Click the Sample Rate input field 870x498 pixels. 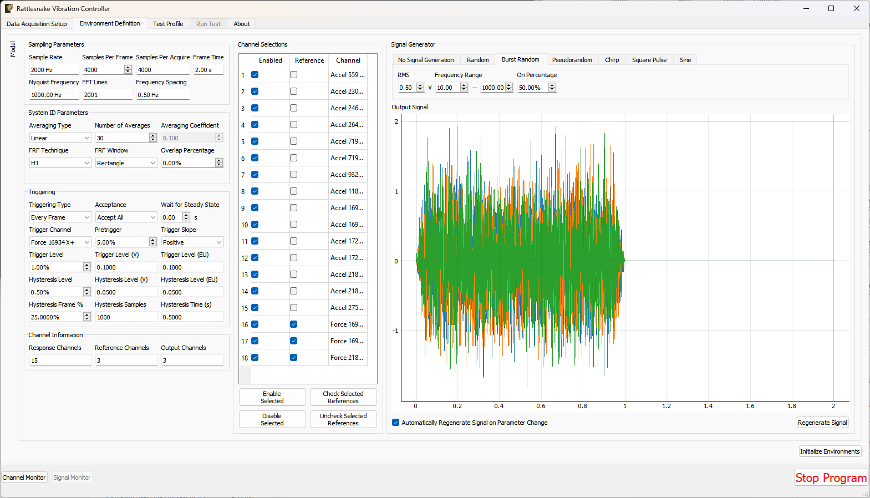[54, 70]
